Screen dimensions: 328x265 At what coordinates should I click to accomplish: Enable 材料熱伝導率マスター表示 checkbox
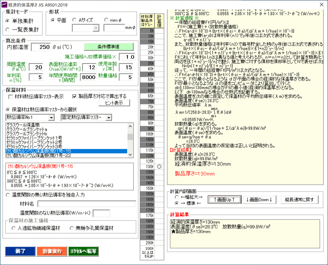click(11, 97)
